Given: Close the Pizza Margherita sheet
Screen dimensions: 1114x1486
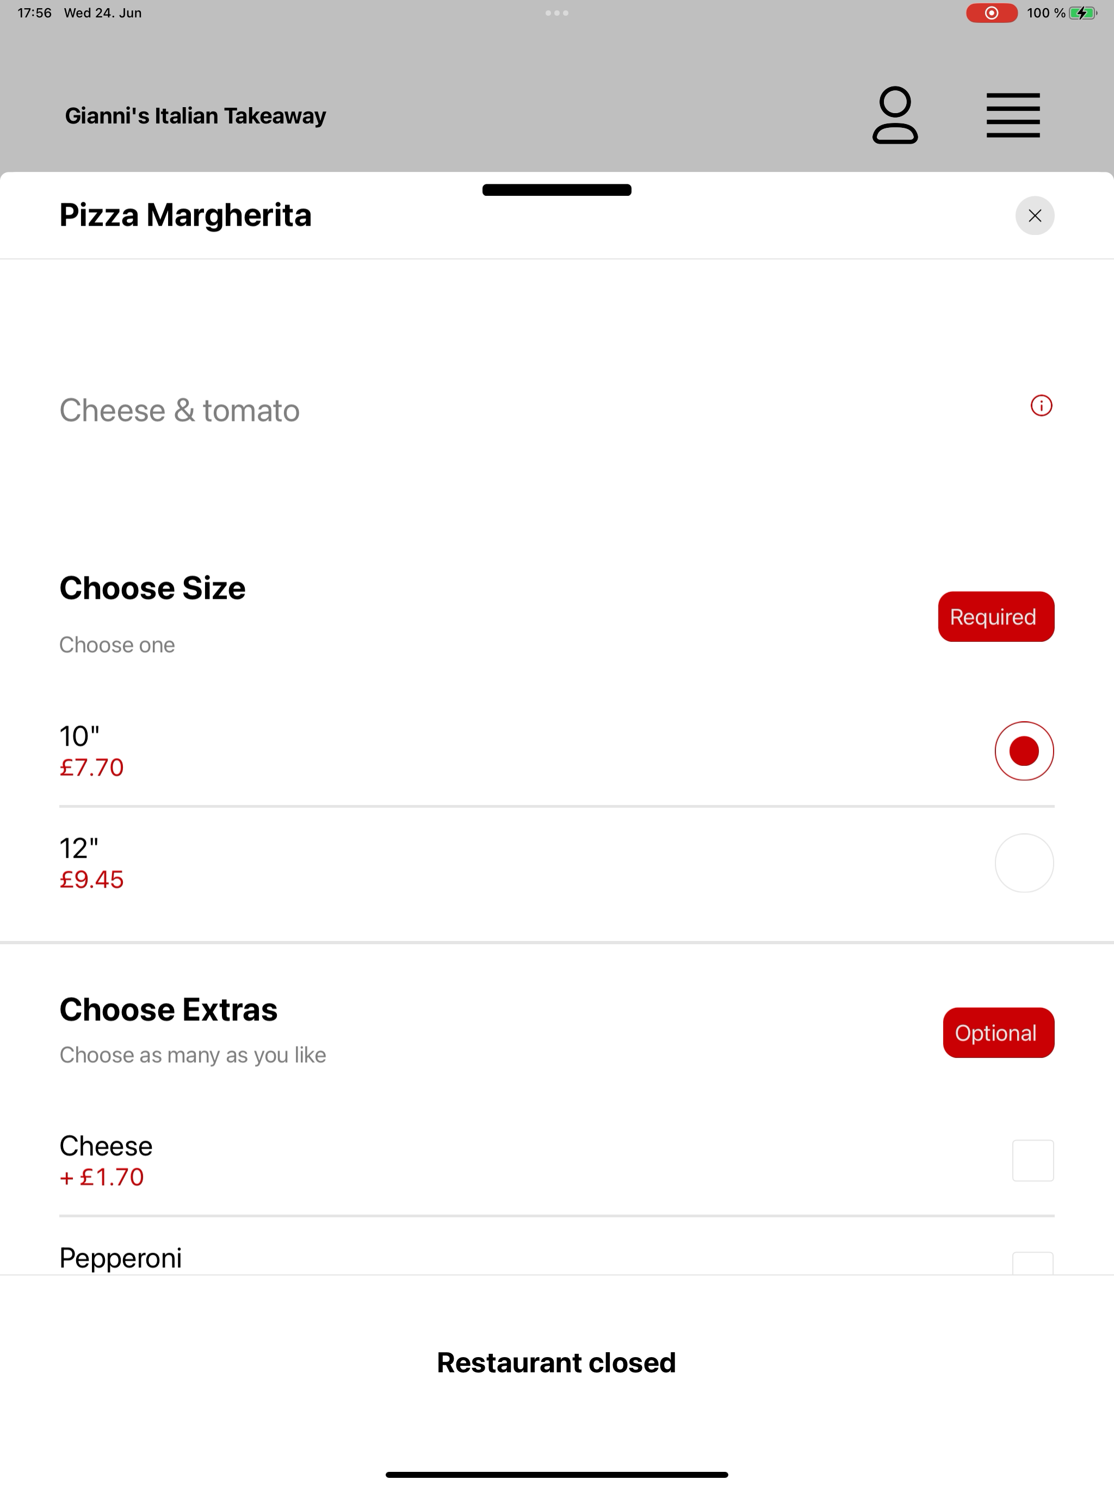Looking at the screenshot, I should click(1034, 215).
